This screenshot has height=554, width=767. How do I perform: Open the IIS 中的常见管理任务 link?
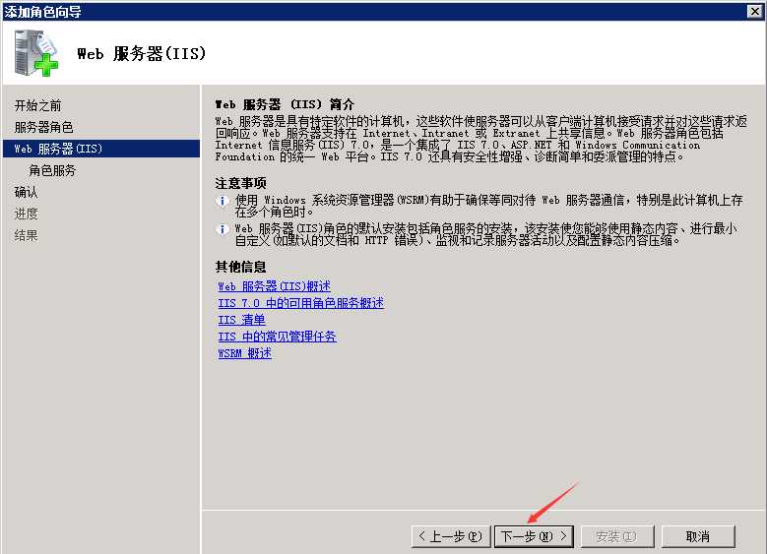[277, 337]
